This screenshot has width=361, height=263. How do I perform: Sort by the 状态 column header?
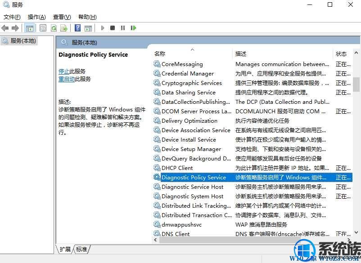pyautogui.click(x=343, y=54)
